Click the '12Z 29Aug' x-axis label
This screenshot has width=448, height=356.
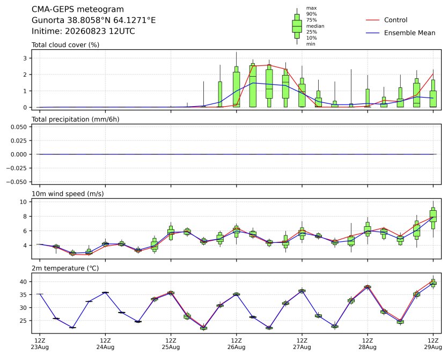click(x=433, y=344)
